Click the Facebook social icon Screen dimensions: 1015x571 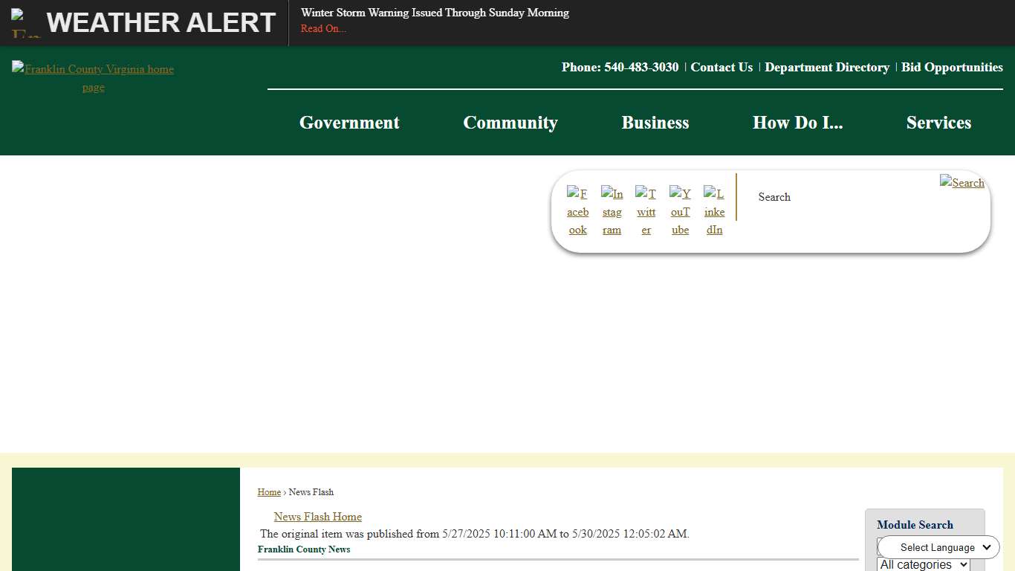(x=577, y=211)
